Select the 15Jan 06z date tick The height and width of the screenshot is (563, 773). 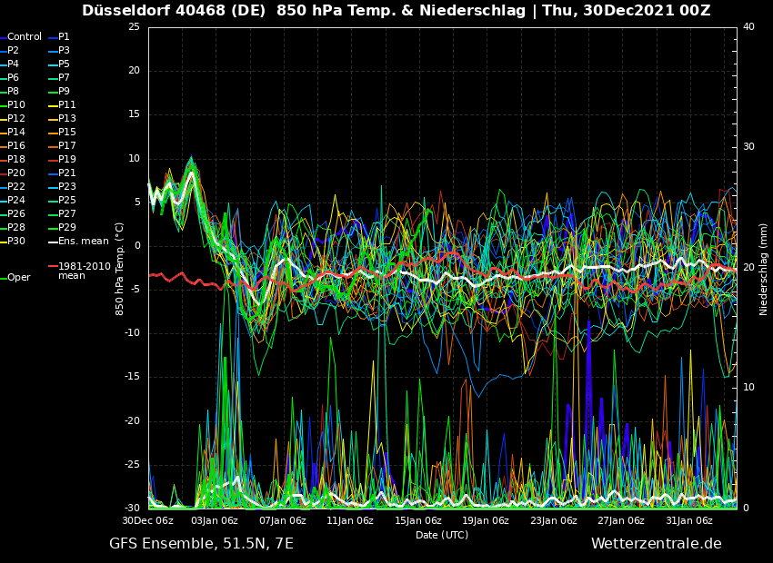[x=418, y=521]
